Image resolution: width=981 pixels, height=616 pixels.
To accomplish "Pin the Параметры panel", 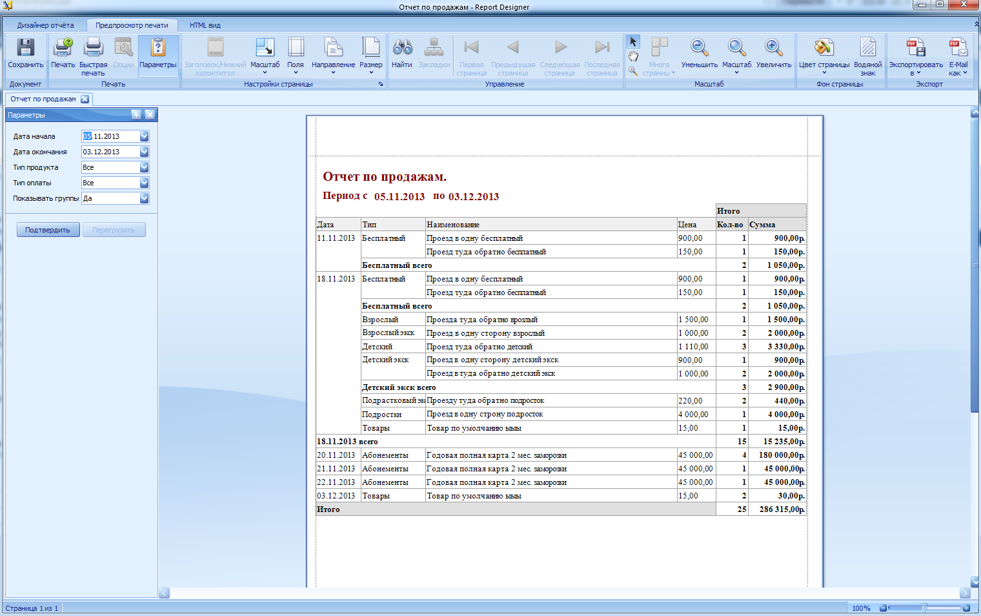I will click(x=136, y=114).
